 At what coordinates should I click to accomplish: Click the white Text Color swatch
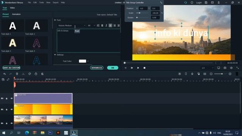(82, 61)
